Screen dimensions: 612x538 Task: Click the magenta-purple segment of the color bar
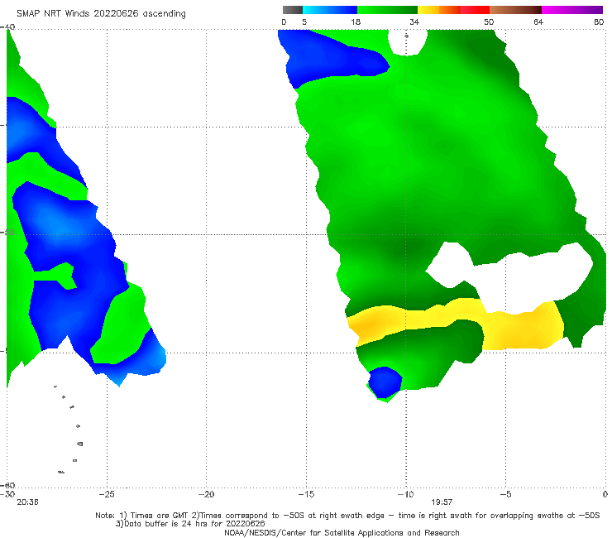click(572, 10)
